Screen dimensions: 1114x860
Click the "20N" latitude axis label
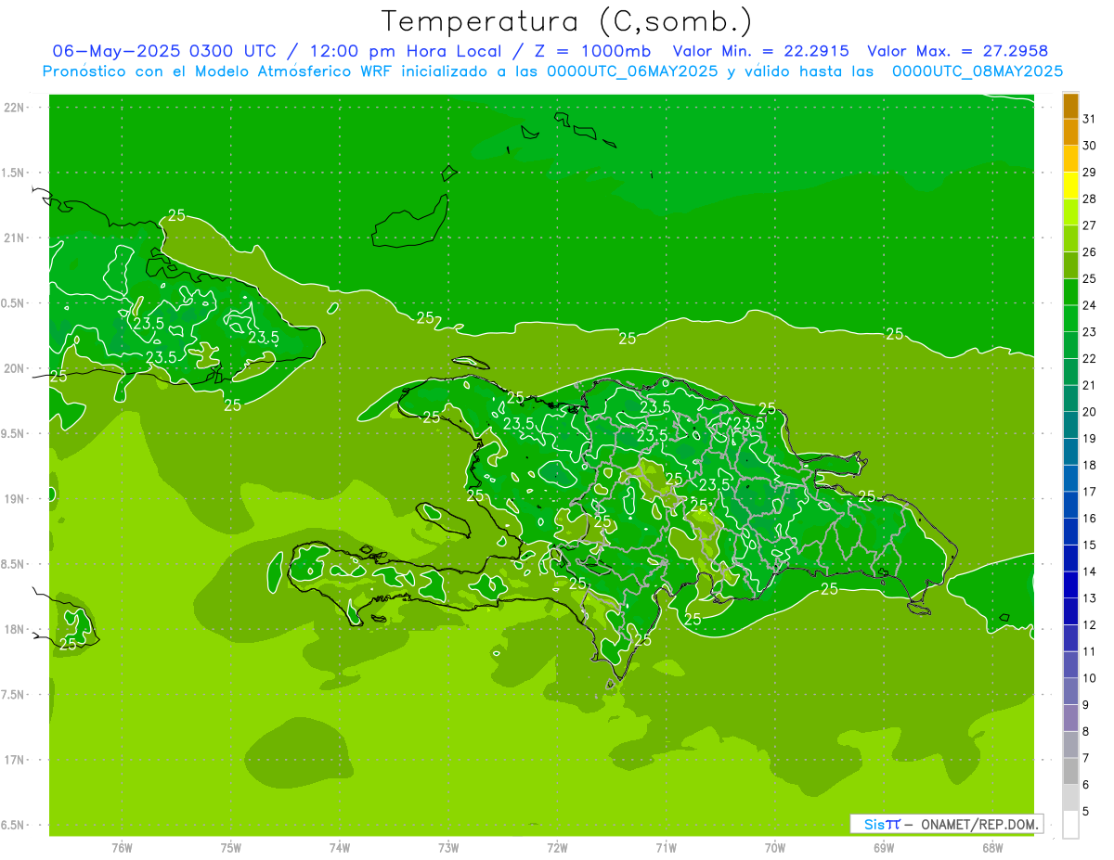pos(14,368)
